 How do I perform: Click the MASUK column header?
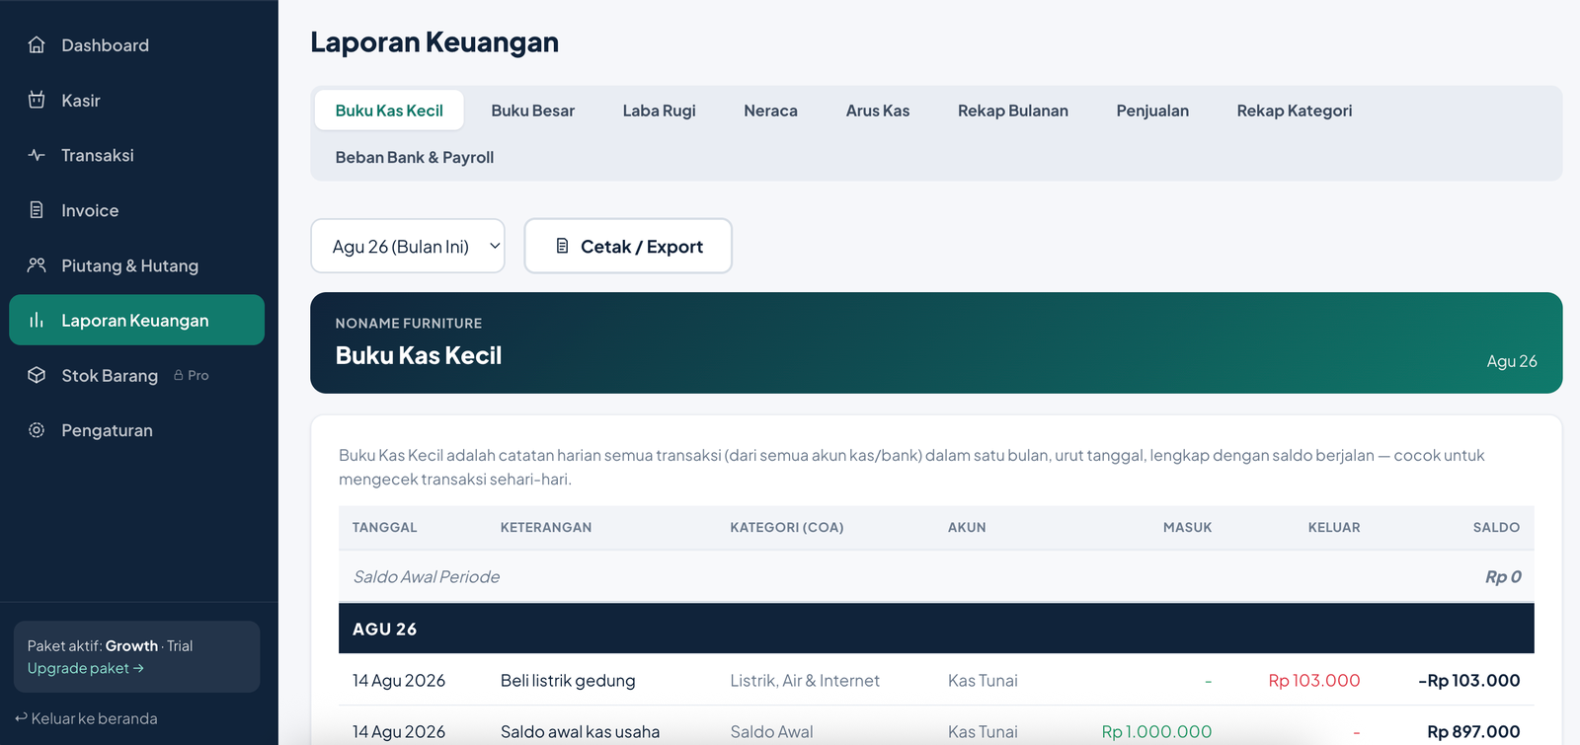point(1187,527)
